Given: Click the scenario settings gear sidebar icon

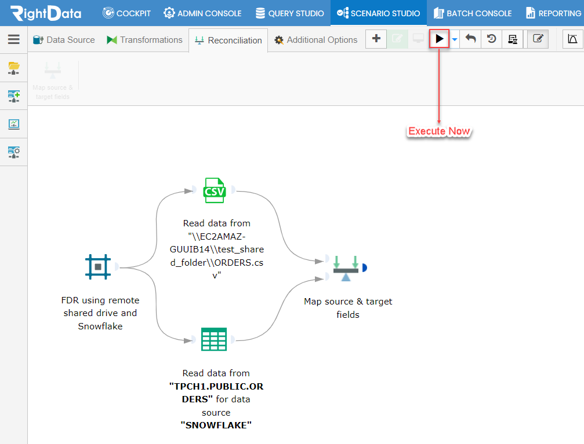Looking at the screenshot, I should click(14, 152).
